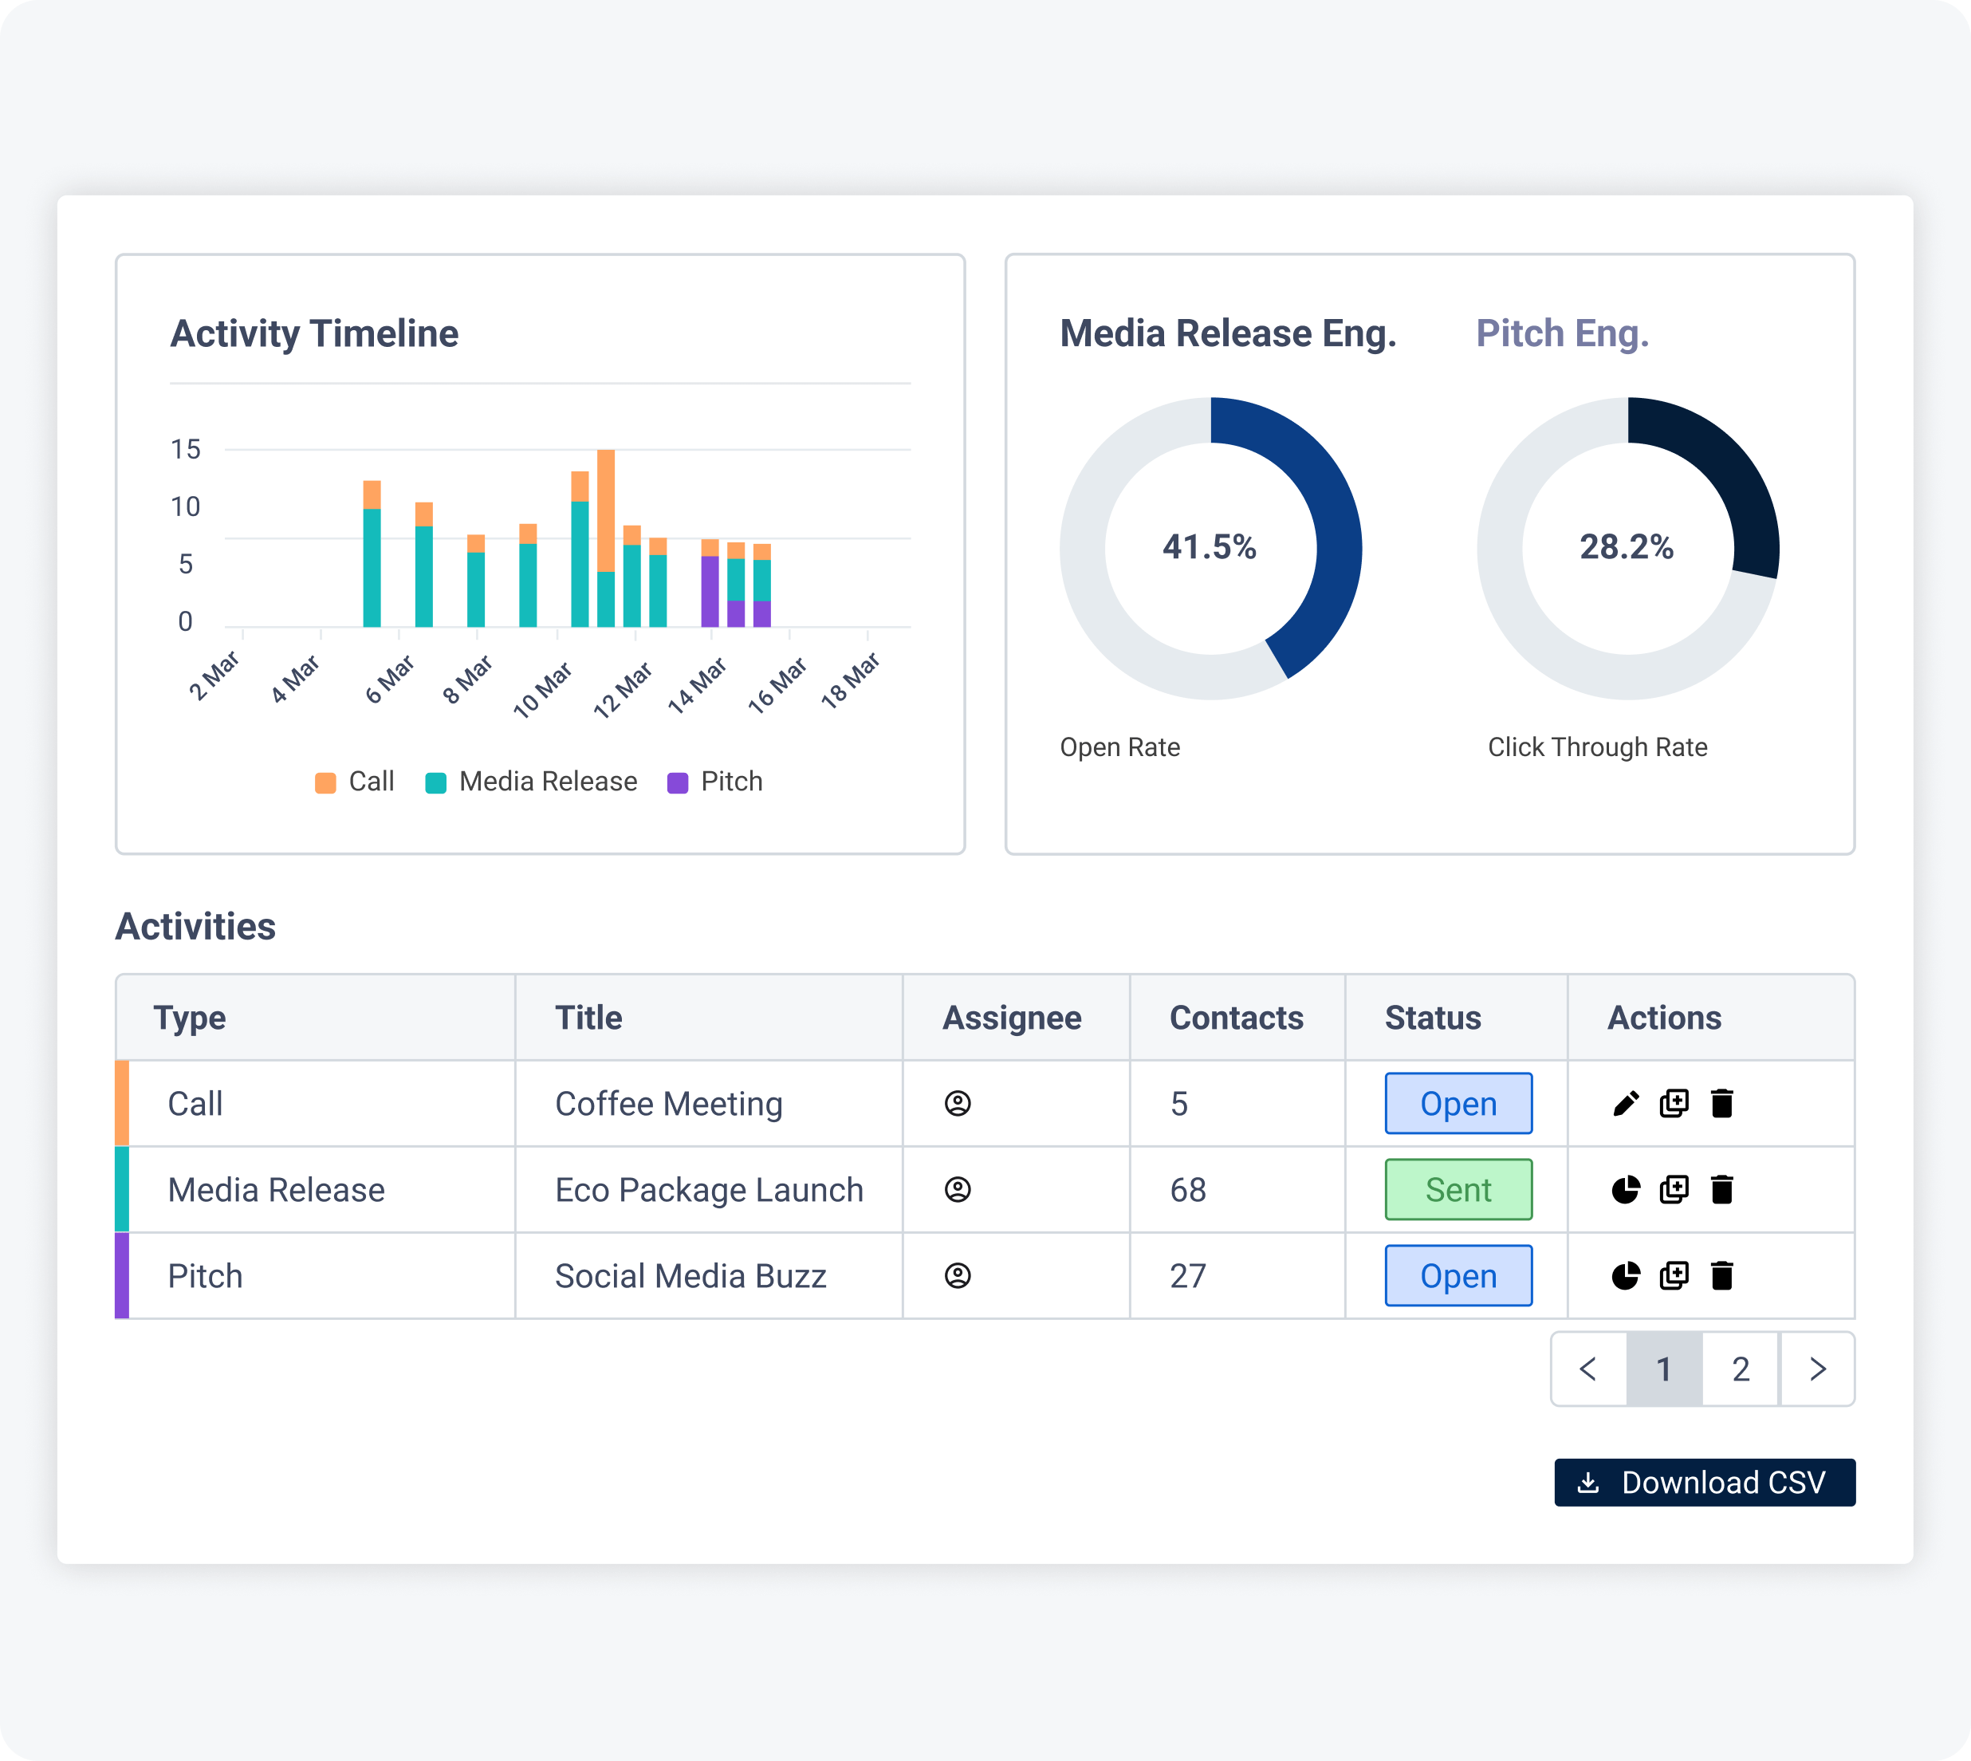Click the Download CSV button
The image size is (1971, 1761).
tap(1704, 1483)
